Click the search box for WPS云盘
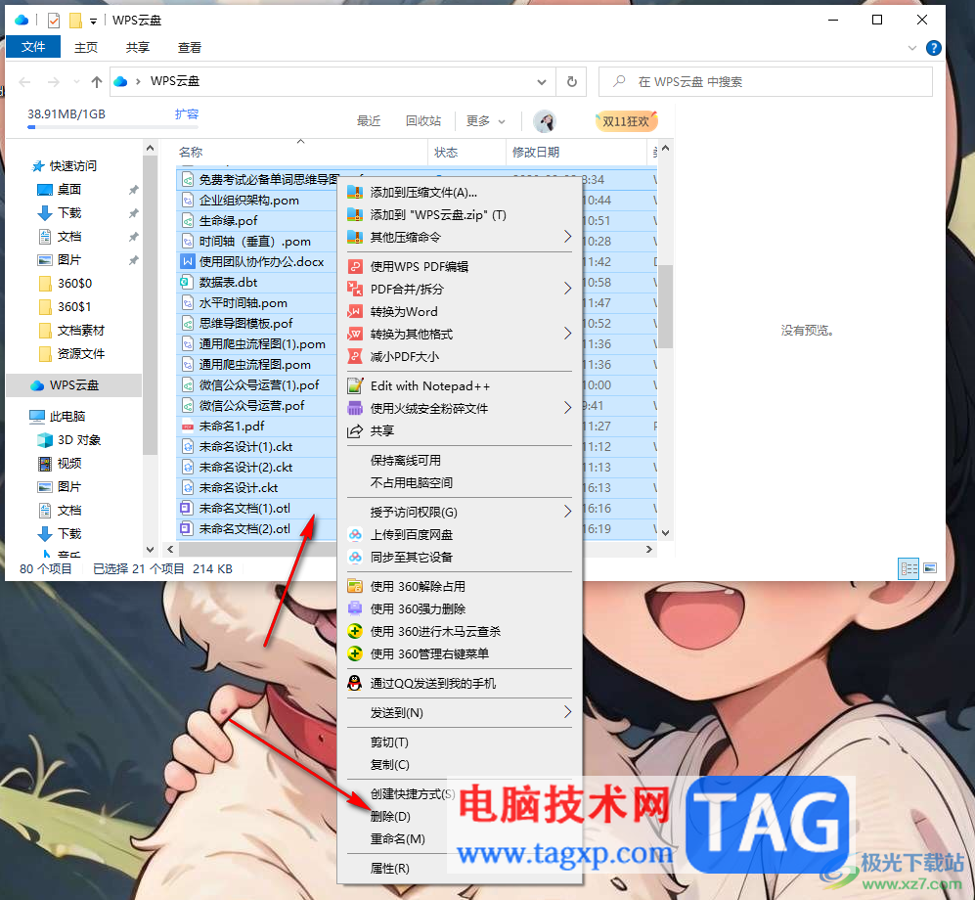 point(766,81)
